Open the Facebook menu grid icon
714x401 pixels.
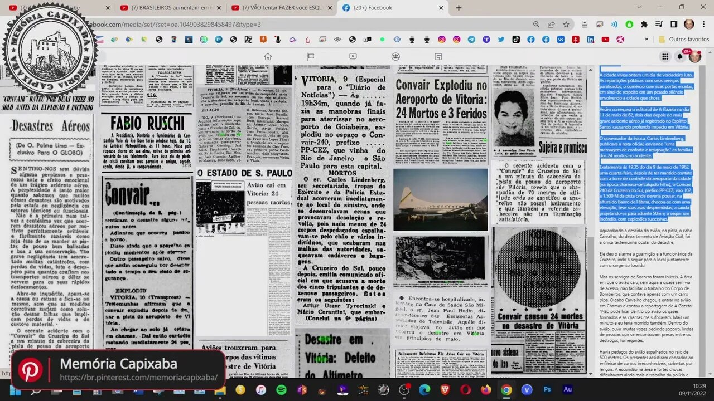665,56
